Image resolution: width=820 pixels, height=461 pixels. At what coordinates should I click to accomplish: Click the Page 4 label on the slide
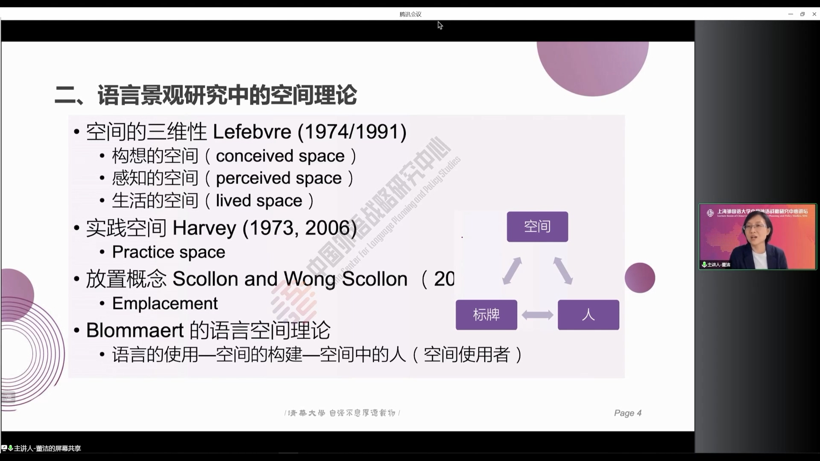627,413
